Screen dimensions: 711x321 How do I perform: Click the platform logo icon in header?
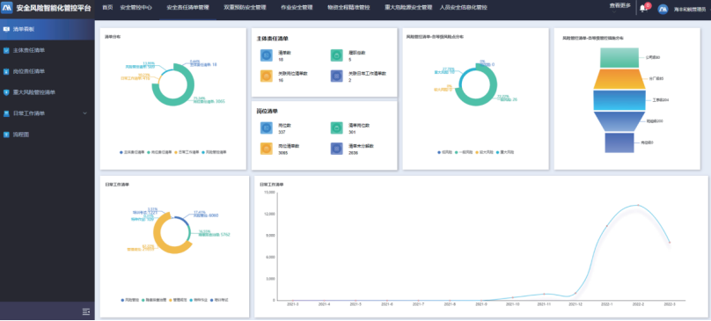tap(7, 8)
